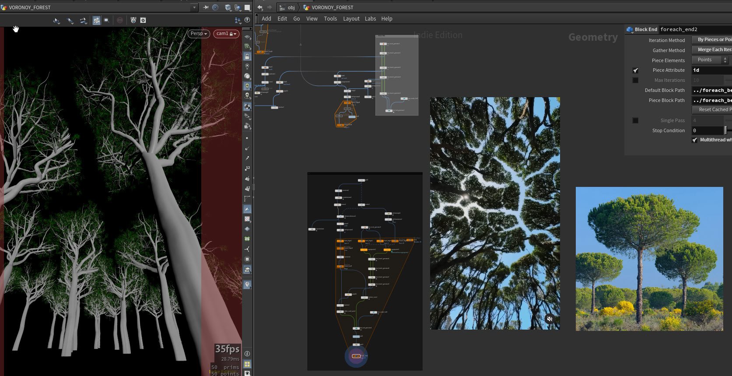Viewport: 732px width, 376px height.
Task: Toggle display point numbers icon
Action: [247, 168]
